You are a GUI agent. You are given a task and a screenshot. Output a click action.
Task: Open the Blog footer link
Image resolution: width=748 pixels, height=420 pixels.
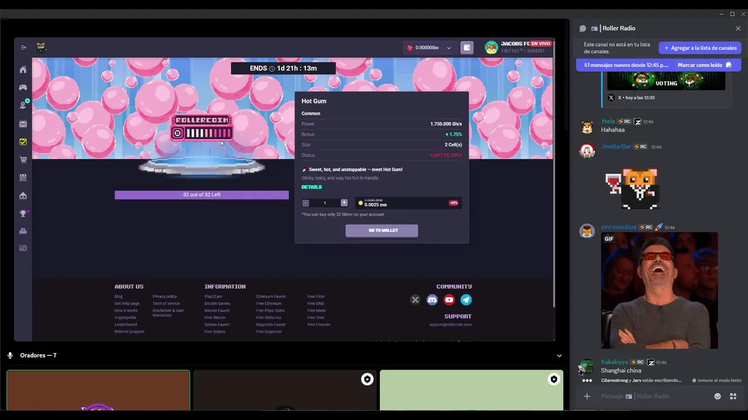[x=119, y=296]
